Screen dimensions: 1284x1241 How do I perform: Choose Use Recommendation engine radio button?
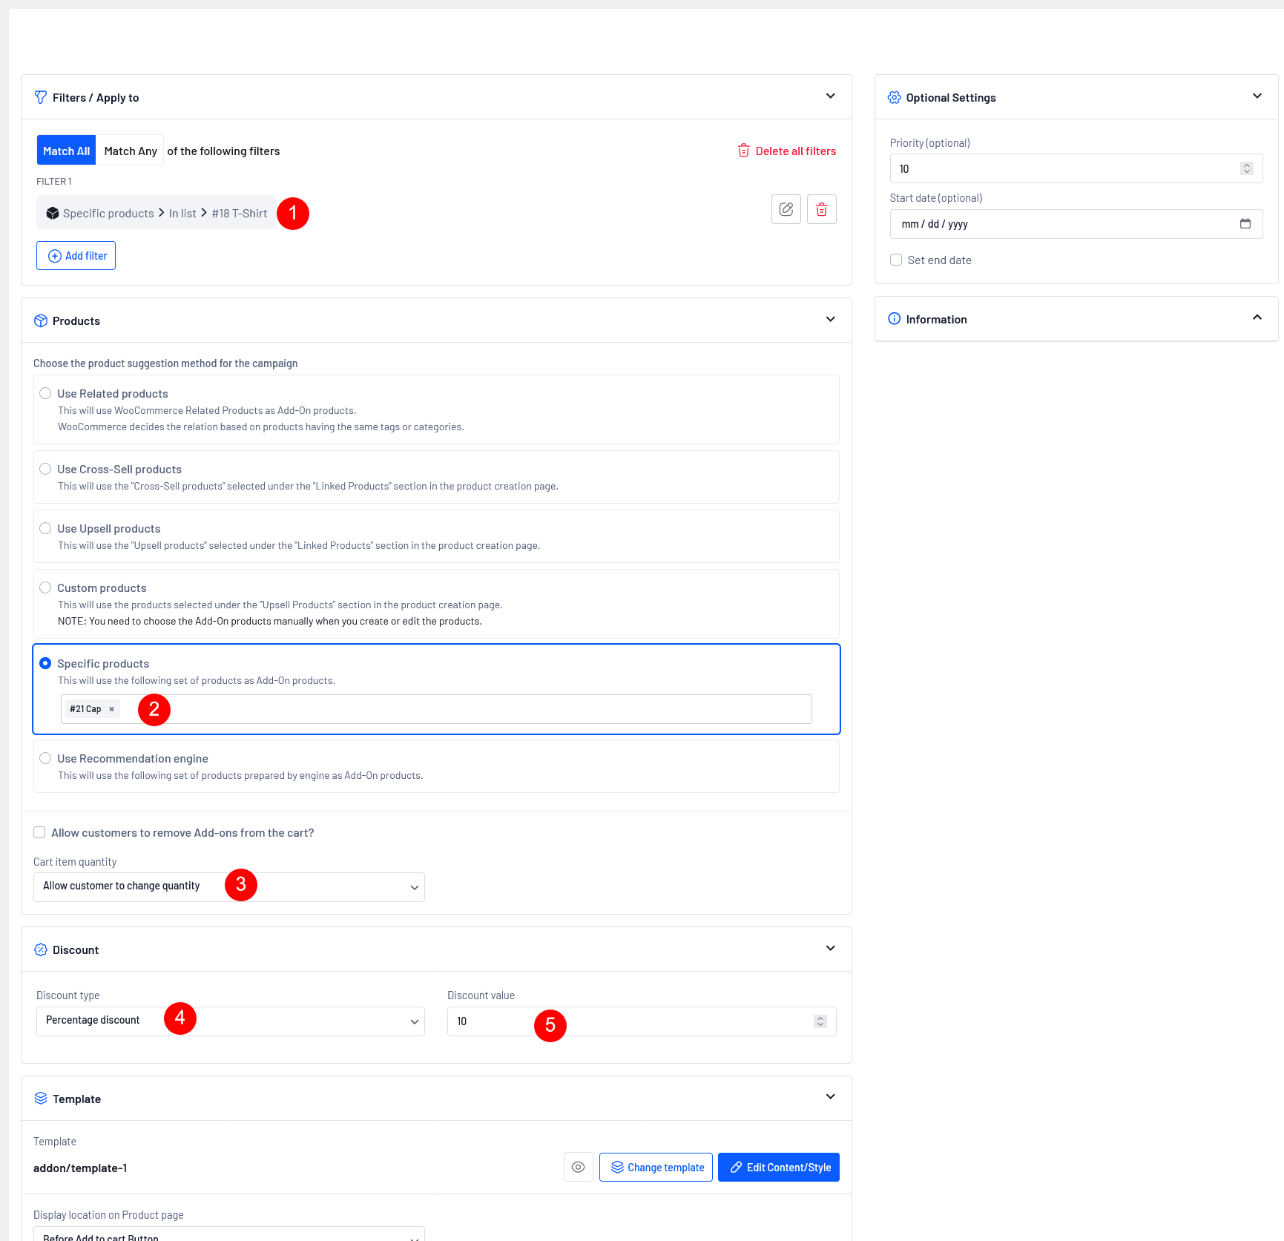(45, 759)
